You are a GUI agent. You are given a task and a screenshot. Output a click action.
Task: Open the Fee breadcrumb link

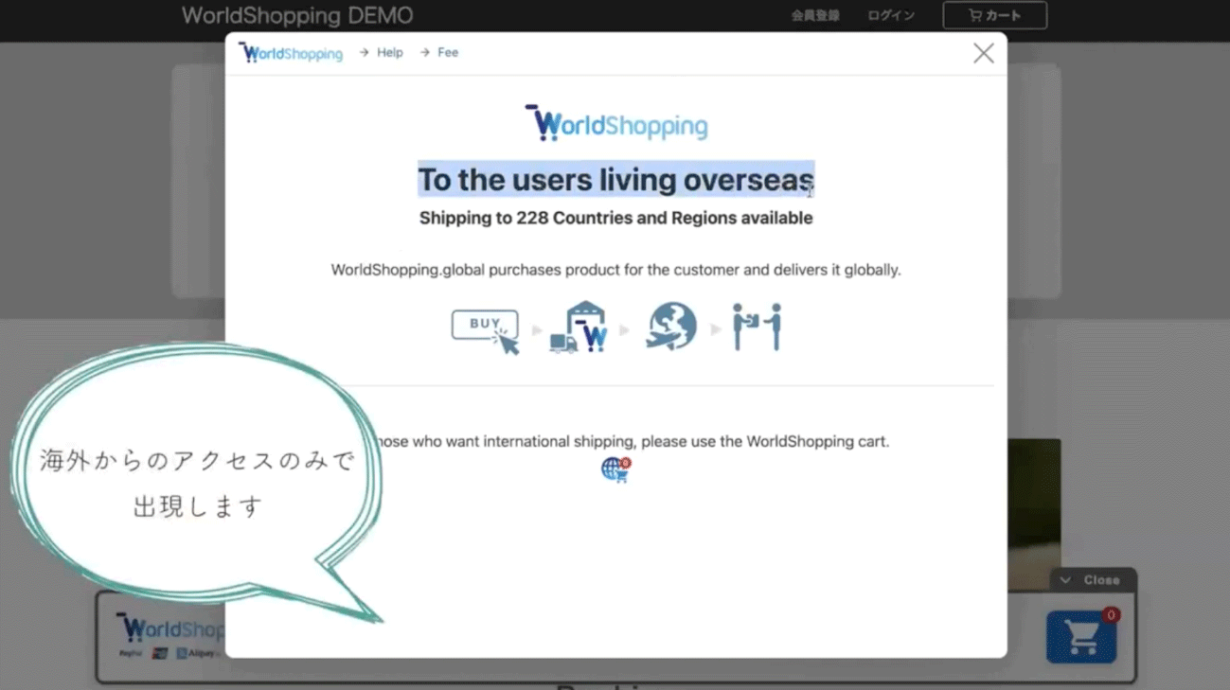(x=448, y=53)
